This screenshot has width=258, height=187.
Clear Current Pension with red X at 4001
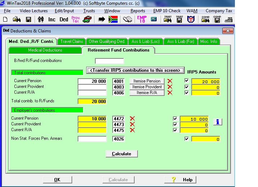coord(170,81)
